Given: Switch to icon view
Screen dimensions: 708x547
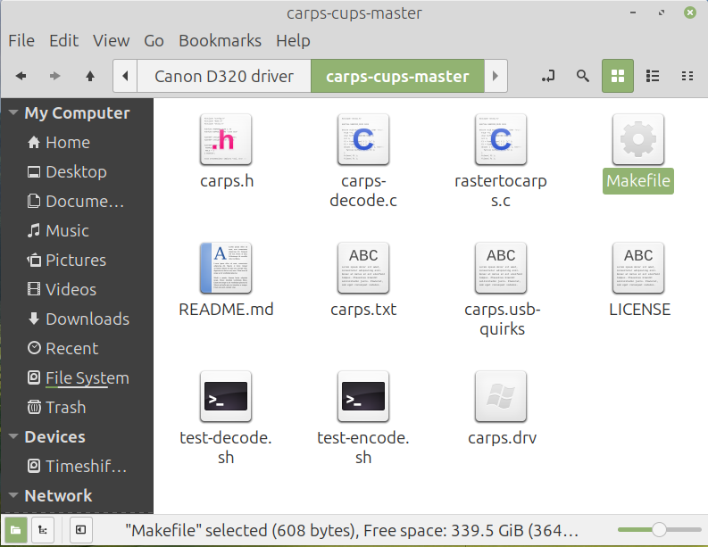Looking at the screenshot, I should [x=617, y=76].
